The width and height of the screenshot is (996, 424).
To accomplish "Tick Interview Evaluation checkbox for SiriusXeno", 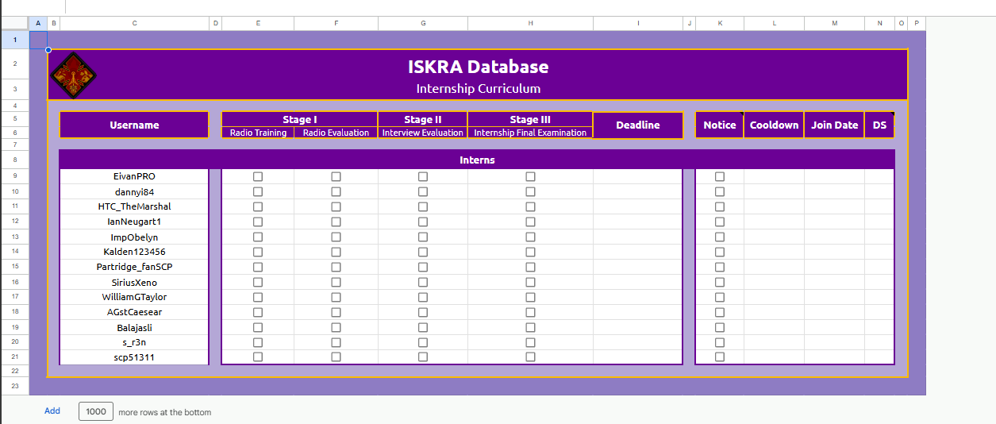I will (423, 282).
